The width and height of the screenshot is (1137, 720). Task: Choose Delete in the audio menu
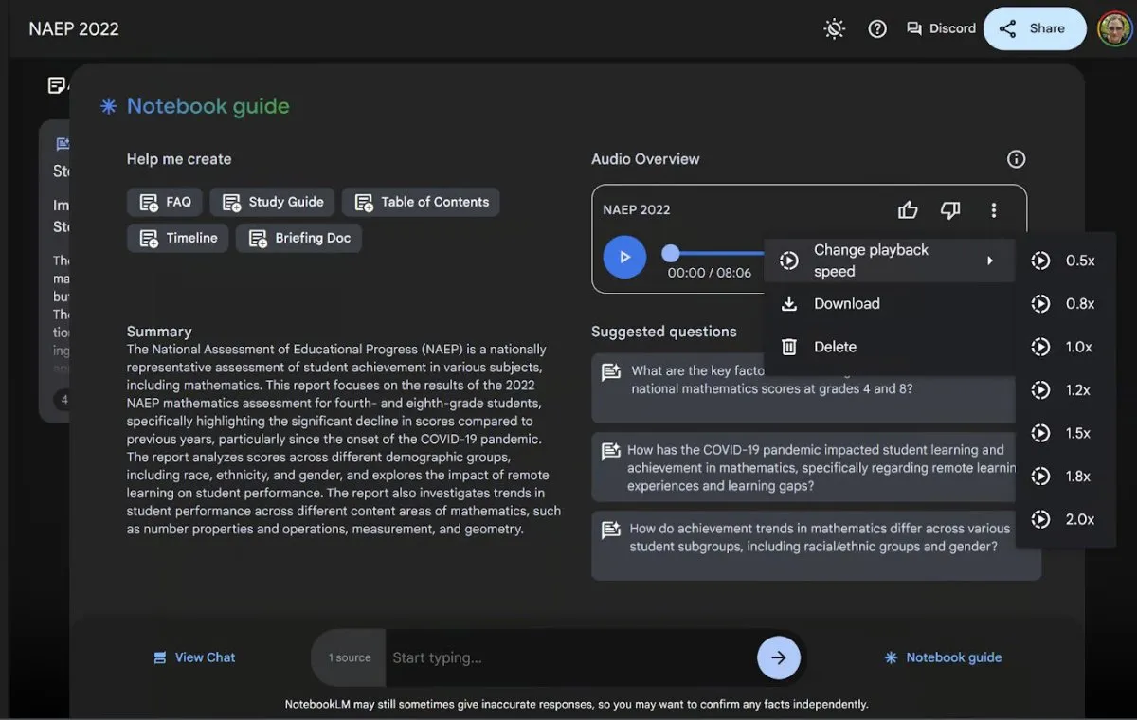(835, 347)
